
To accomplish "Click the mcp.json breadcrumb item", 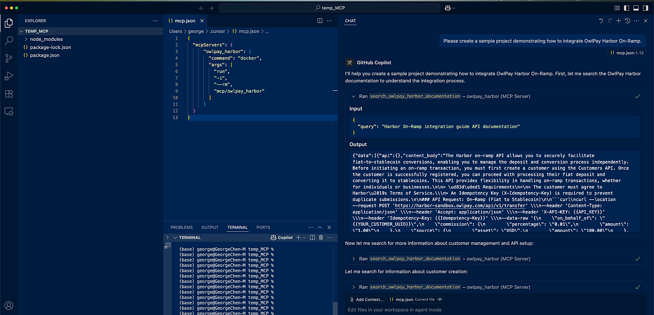I will tap(246, 31).
